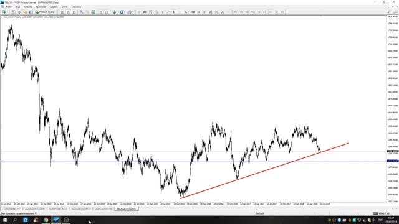This screenshot has height=224, width=399.
Task: Click the zoom in magnifier icon
Action: [x=82, y=12]
